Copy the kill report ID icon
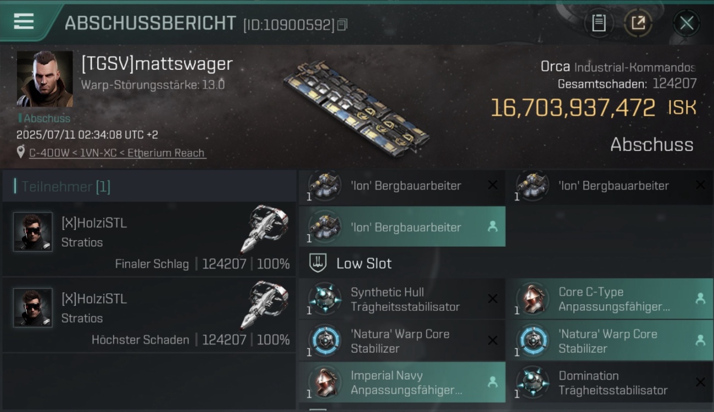 pos(342,25)
